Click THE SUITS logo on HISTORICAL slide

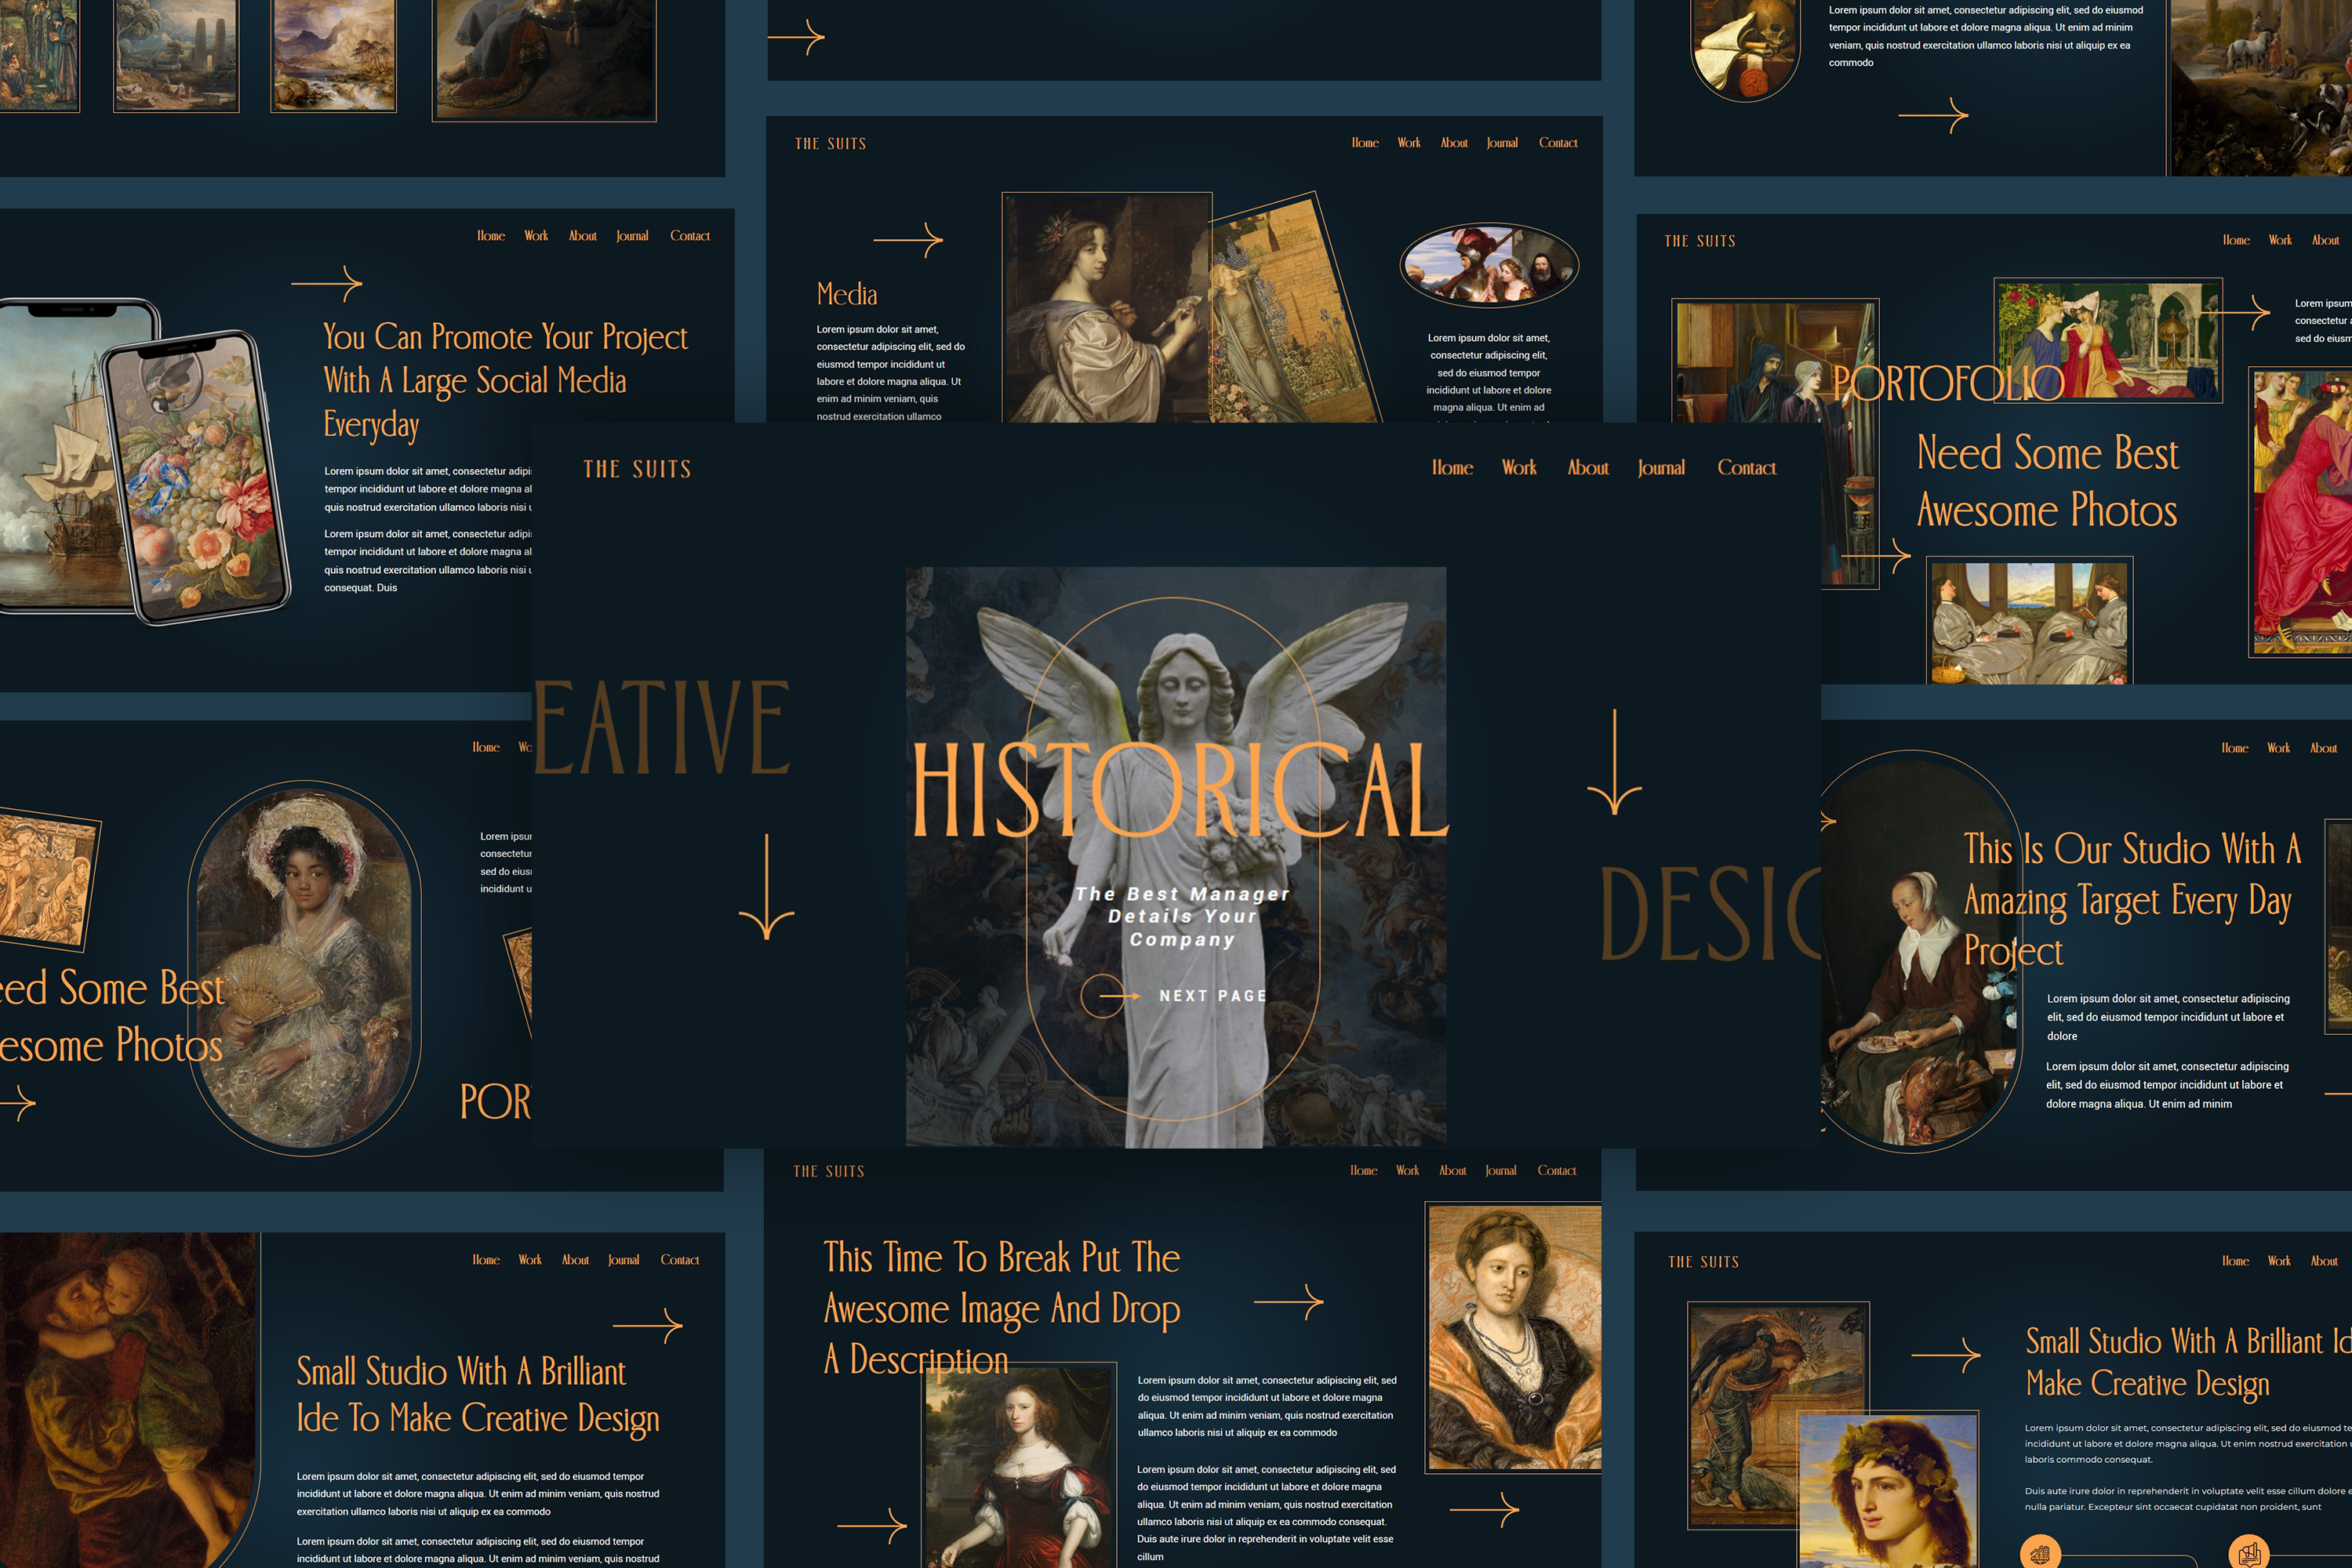tap(638, 469)
